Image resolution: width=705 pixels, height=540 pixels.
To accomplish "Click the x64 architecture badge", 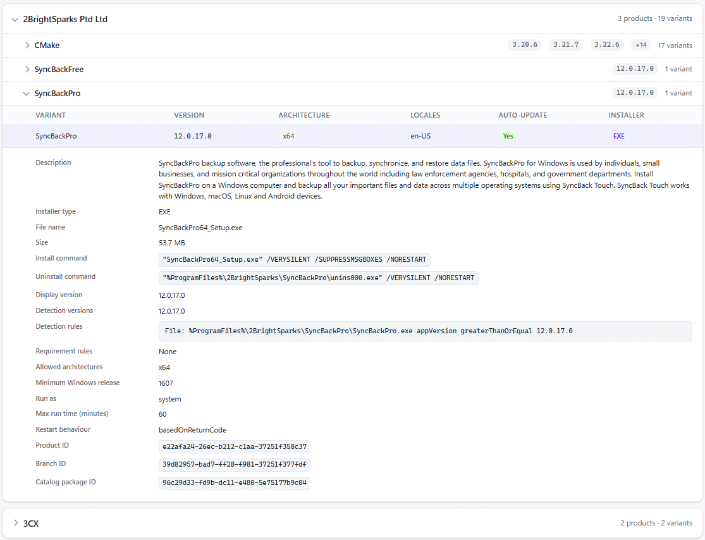I will coord(288,136).
